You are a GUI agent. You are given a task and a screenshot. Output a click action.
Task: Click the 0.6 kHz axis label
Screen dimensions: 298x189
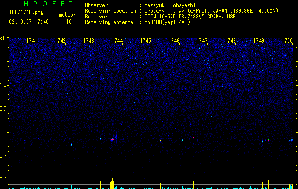click(4, 180)
